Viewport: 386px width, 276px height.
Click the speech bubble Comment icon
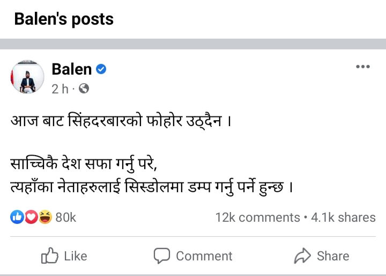pyautogui.click(x=162, y=256)
